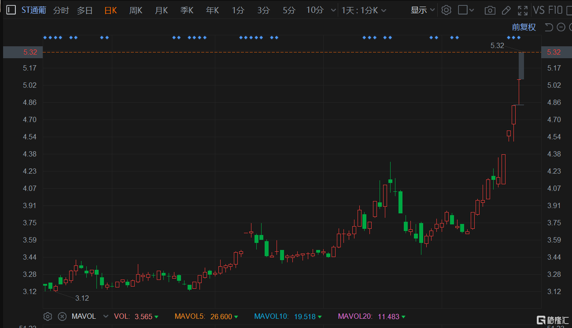
Task: Switch to 周K weekly chart tab
Action: pos(136,10)
